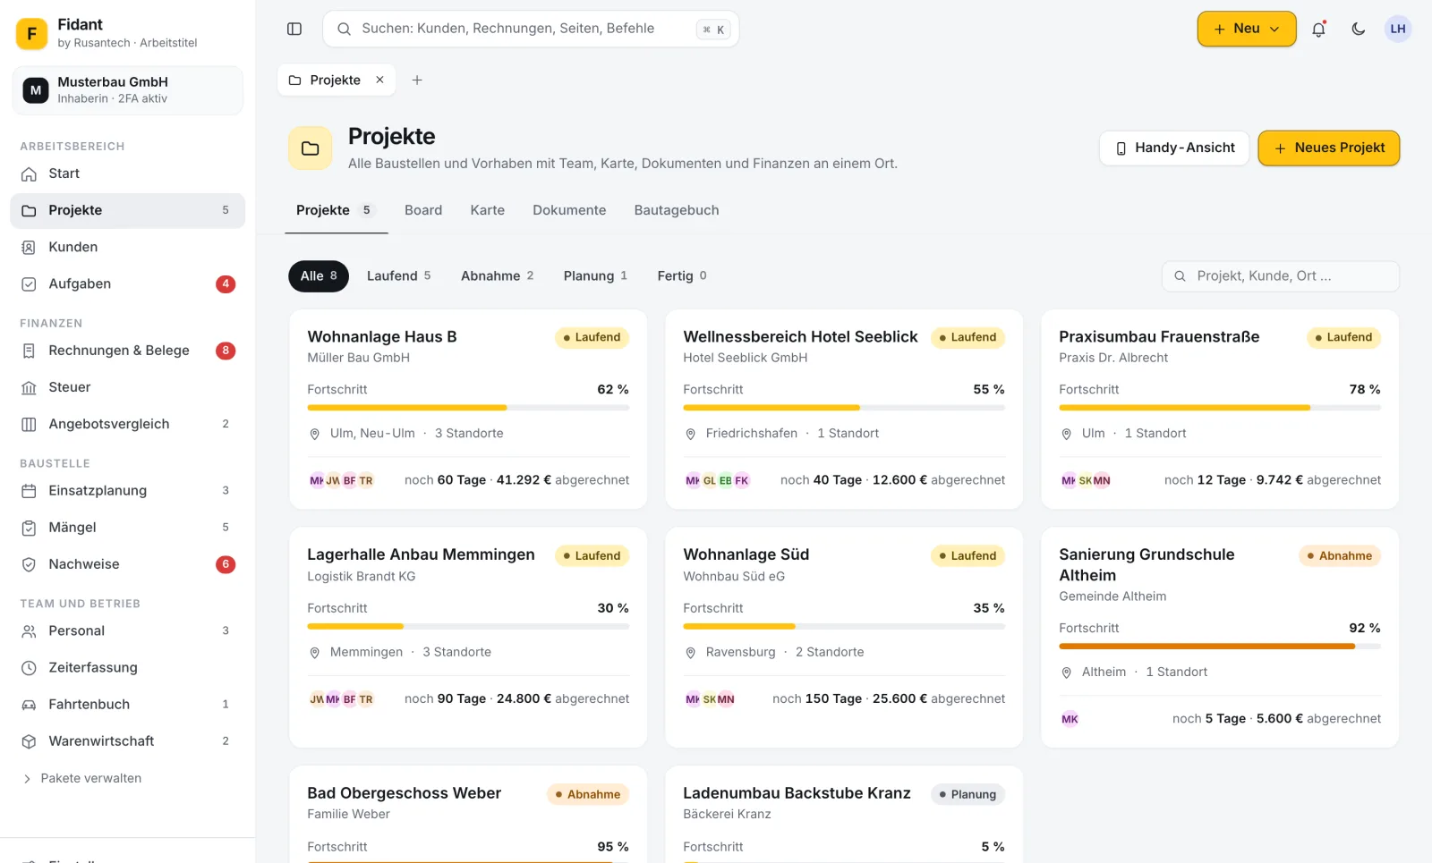Expand the Neu dropdown button
This screenshot has width=1432, height=863.
(1247, 29)
